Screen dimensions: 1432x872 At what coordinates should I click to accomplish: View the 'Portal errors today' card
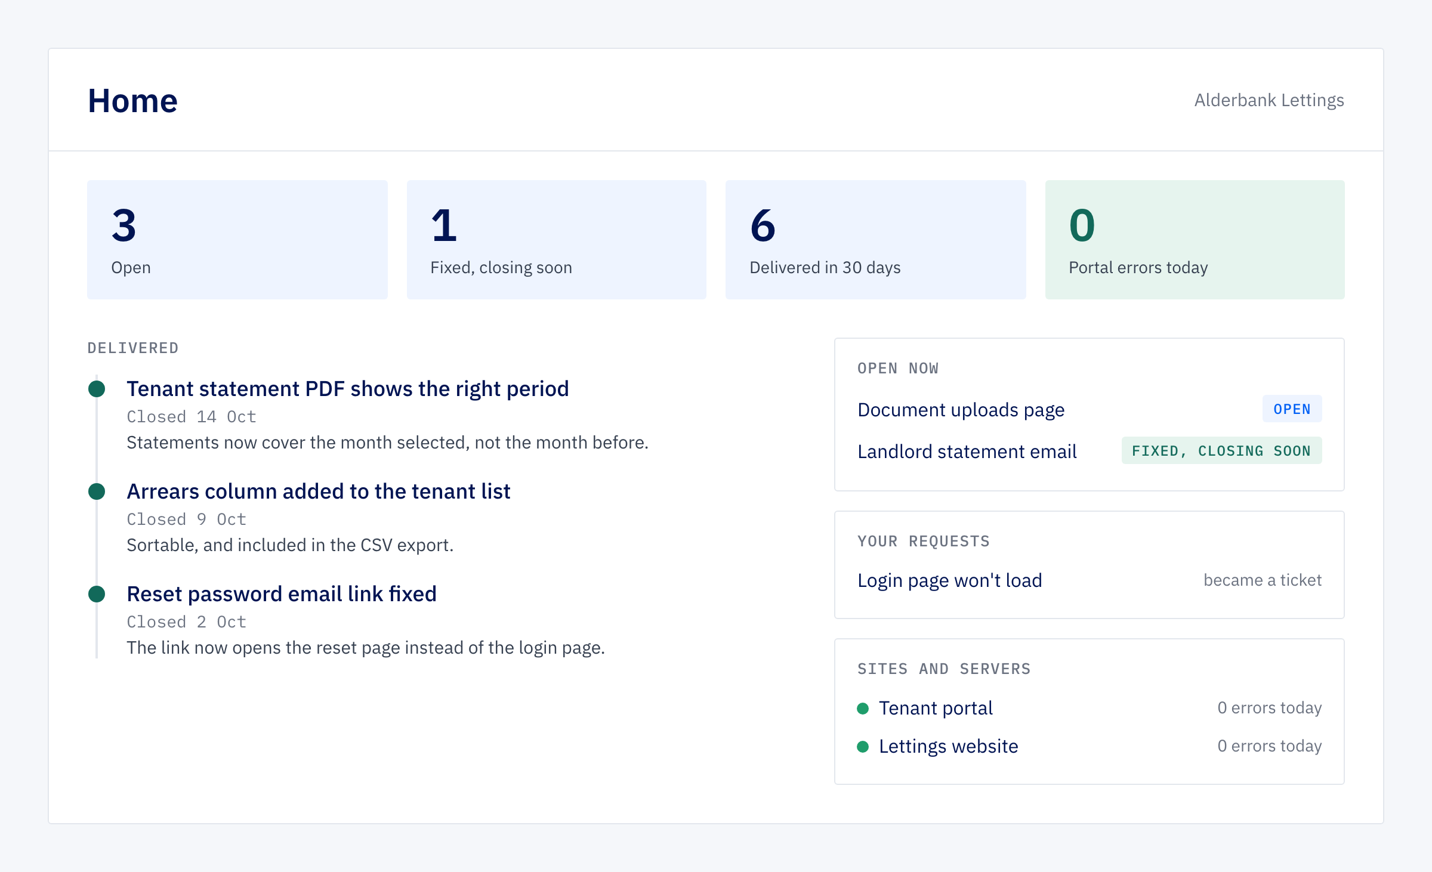[1195, 240]
